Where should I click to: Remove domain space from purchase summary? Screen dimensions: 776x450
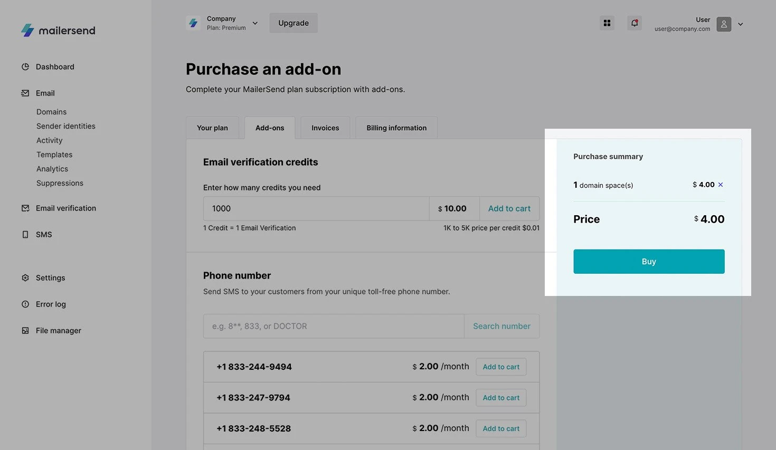721,185
